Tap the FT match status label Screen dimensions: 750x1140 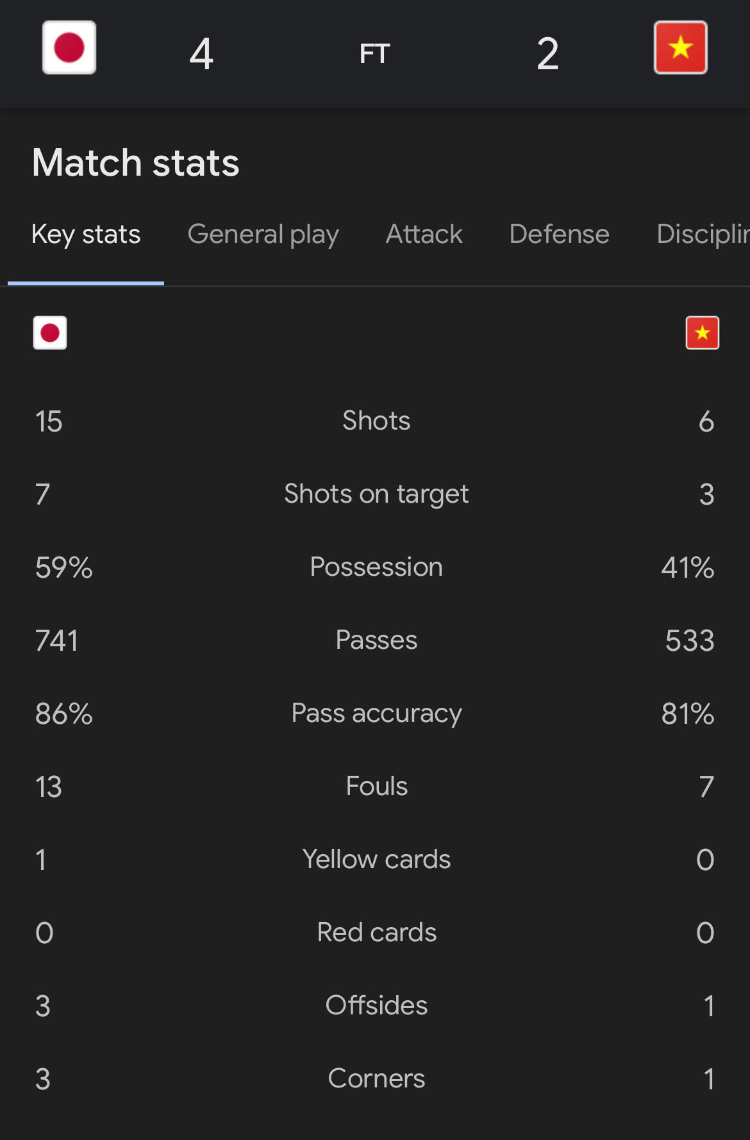pyautogui.click(x=374, y=54)
